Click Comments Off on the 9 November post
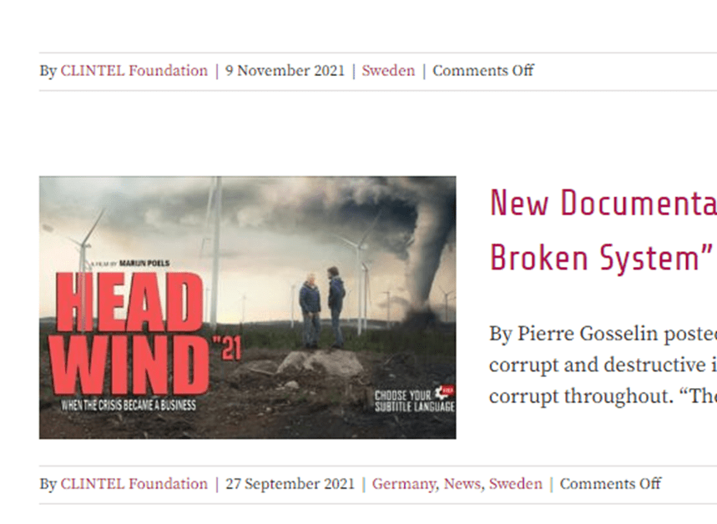Viewport: 717px width, 524px height. point(483,71)
